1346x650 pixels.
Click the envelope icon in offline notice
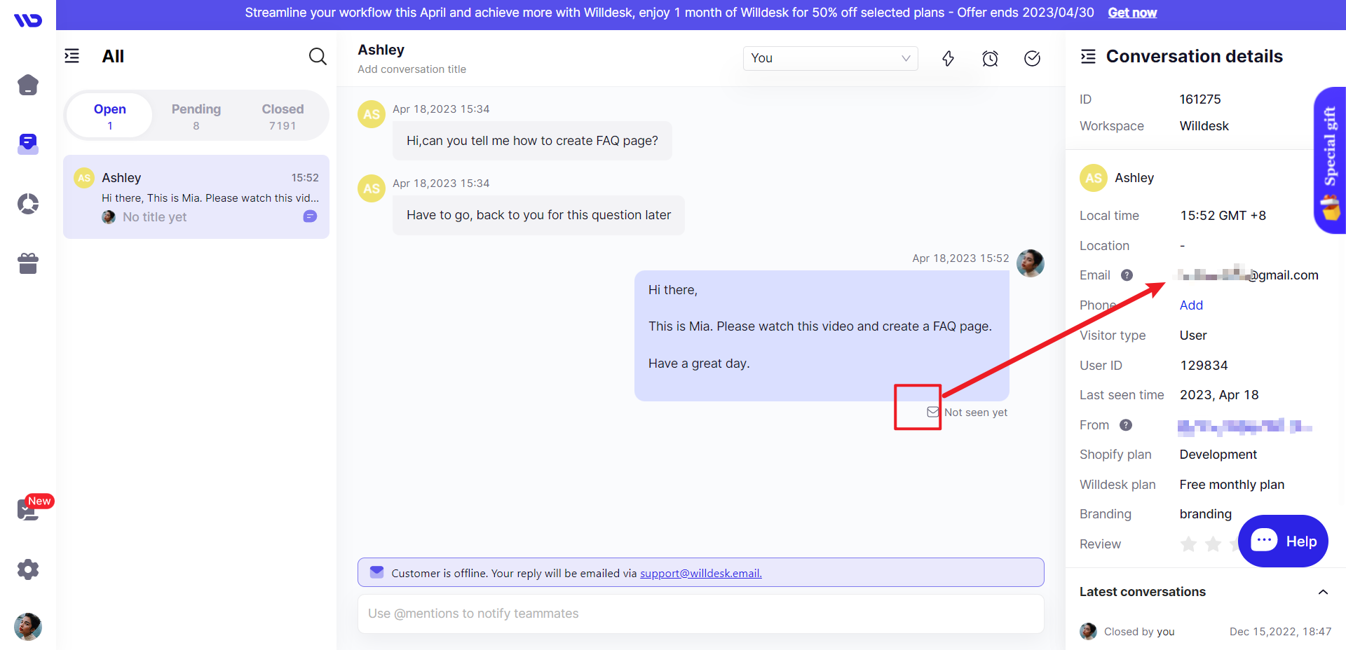(376, 572)
